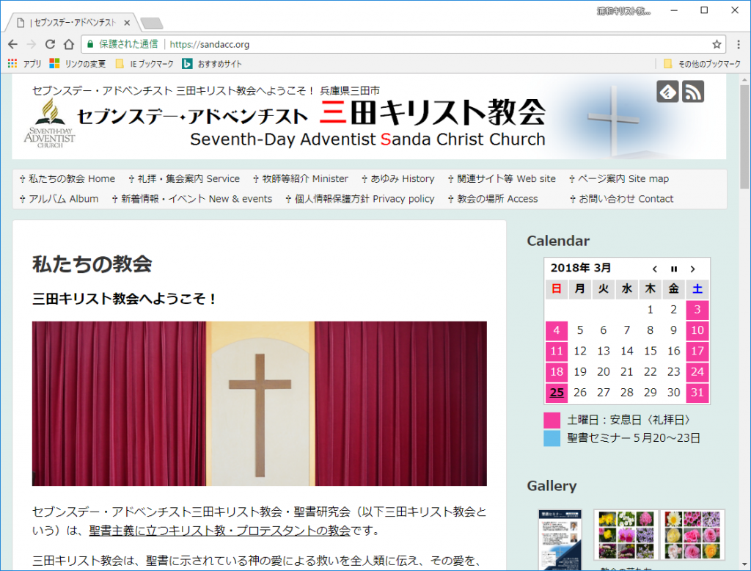751x571 pixels.
Task: Open the ページ案内 Site map menu item
Action: pos(619,179)
